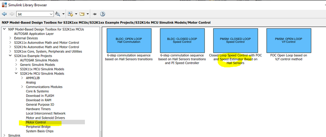Click the pin 'stay on top' icon
326x137 pixels.
click(95, 14)
